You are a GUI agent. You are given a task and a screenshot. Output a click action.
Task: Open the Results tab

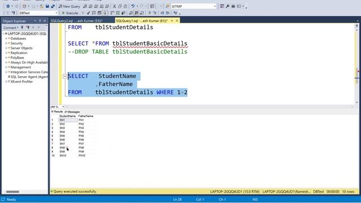57,112
